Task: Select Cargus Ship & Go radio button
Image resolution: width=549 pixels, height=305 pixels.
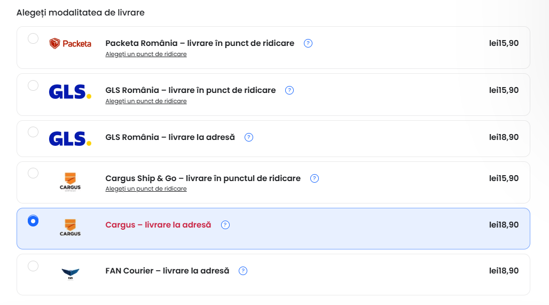Action: point(33,173)
